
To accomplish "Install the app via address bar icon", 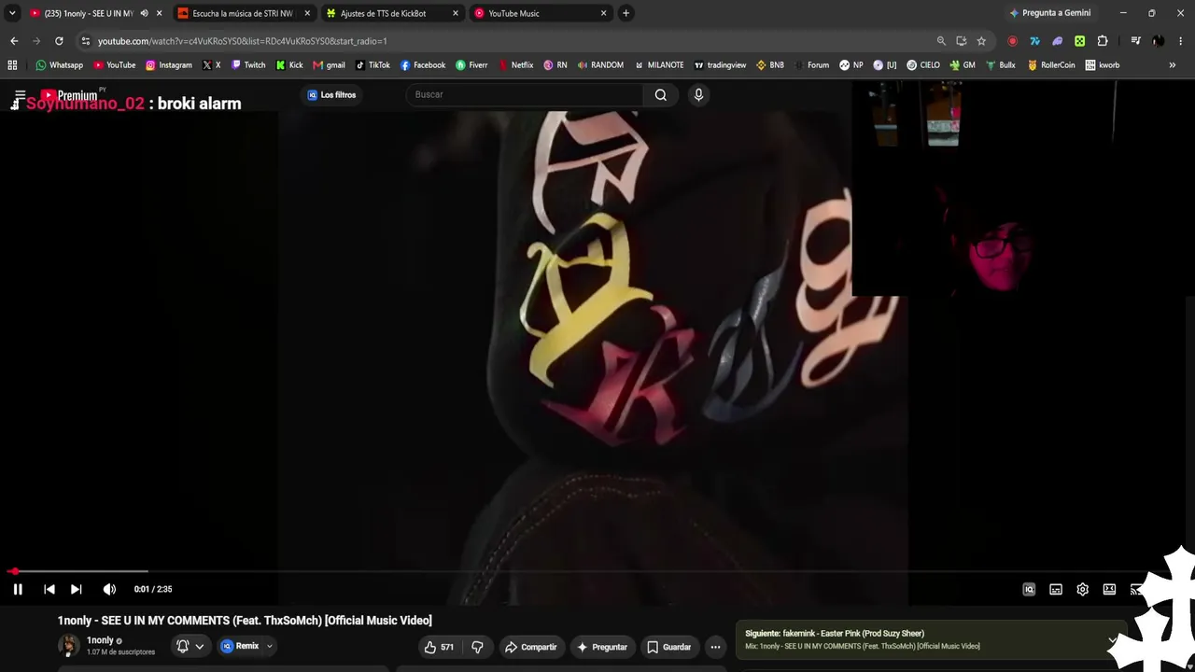I will click(x=962, y=41).
